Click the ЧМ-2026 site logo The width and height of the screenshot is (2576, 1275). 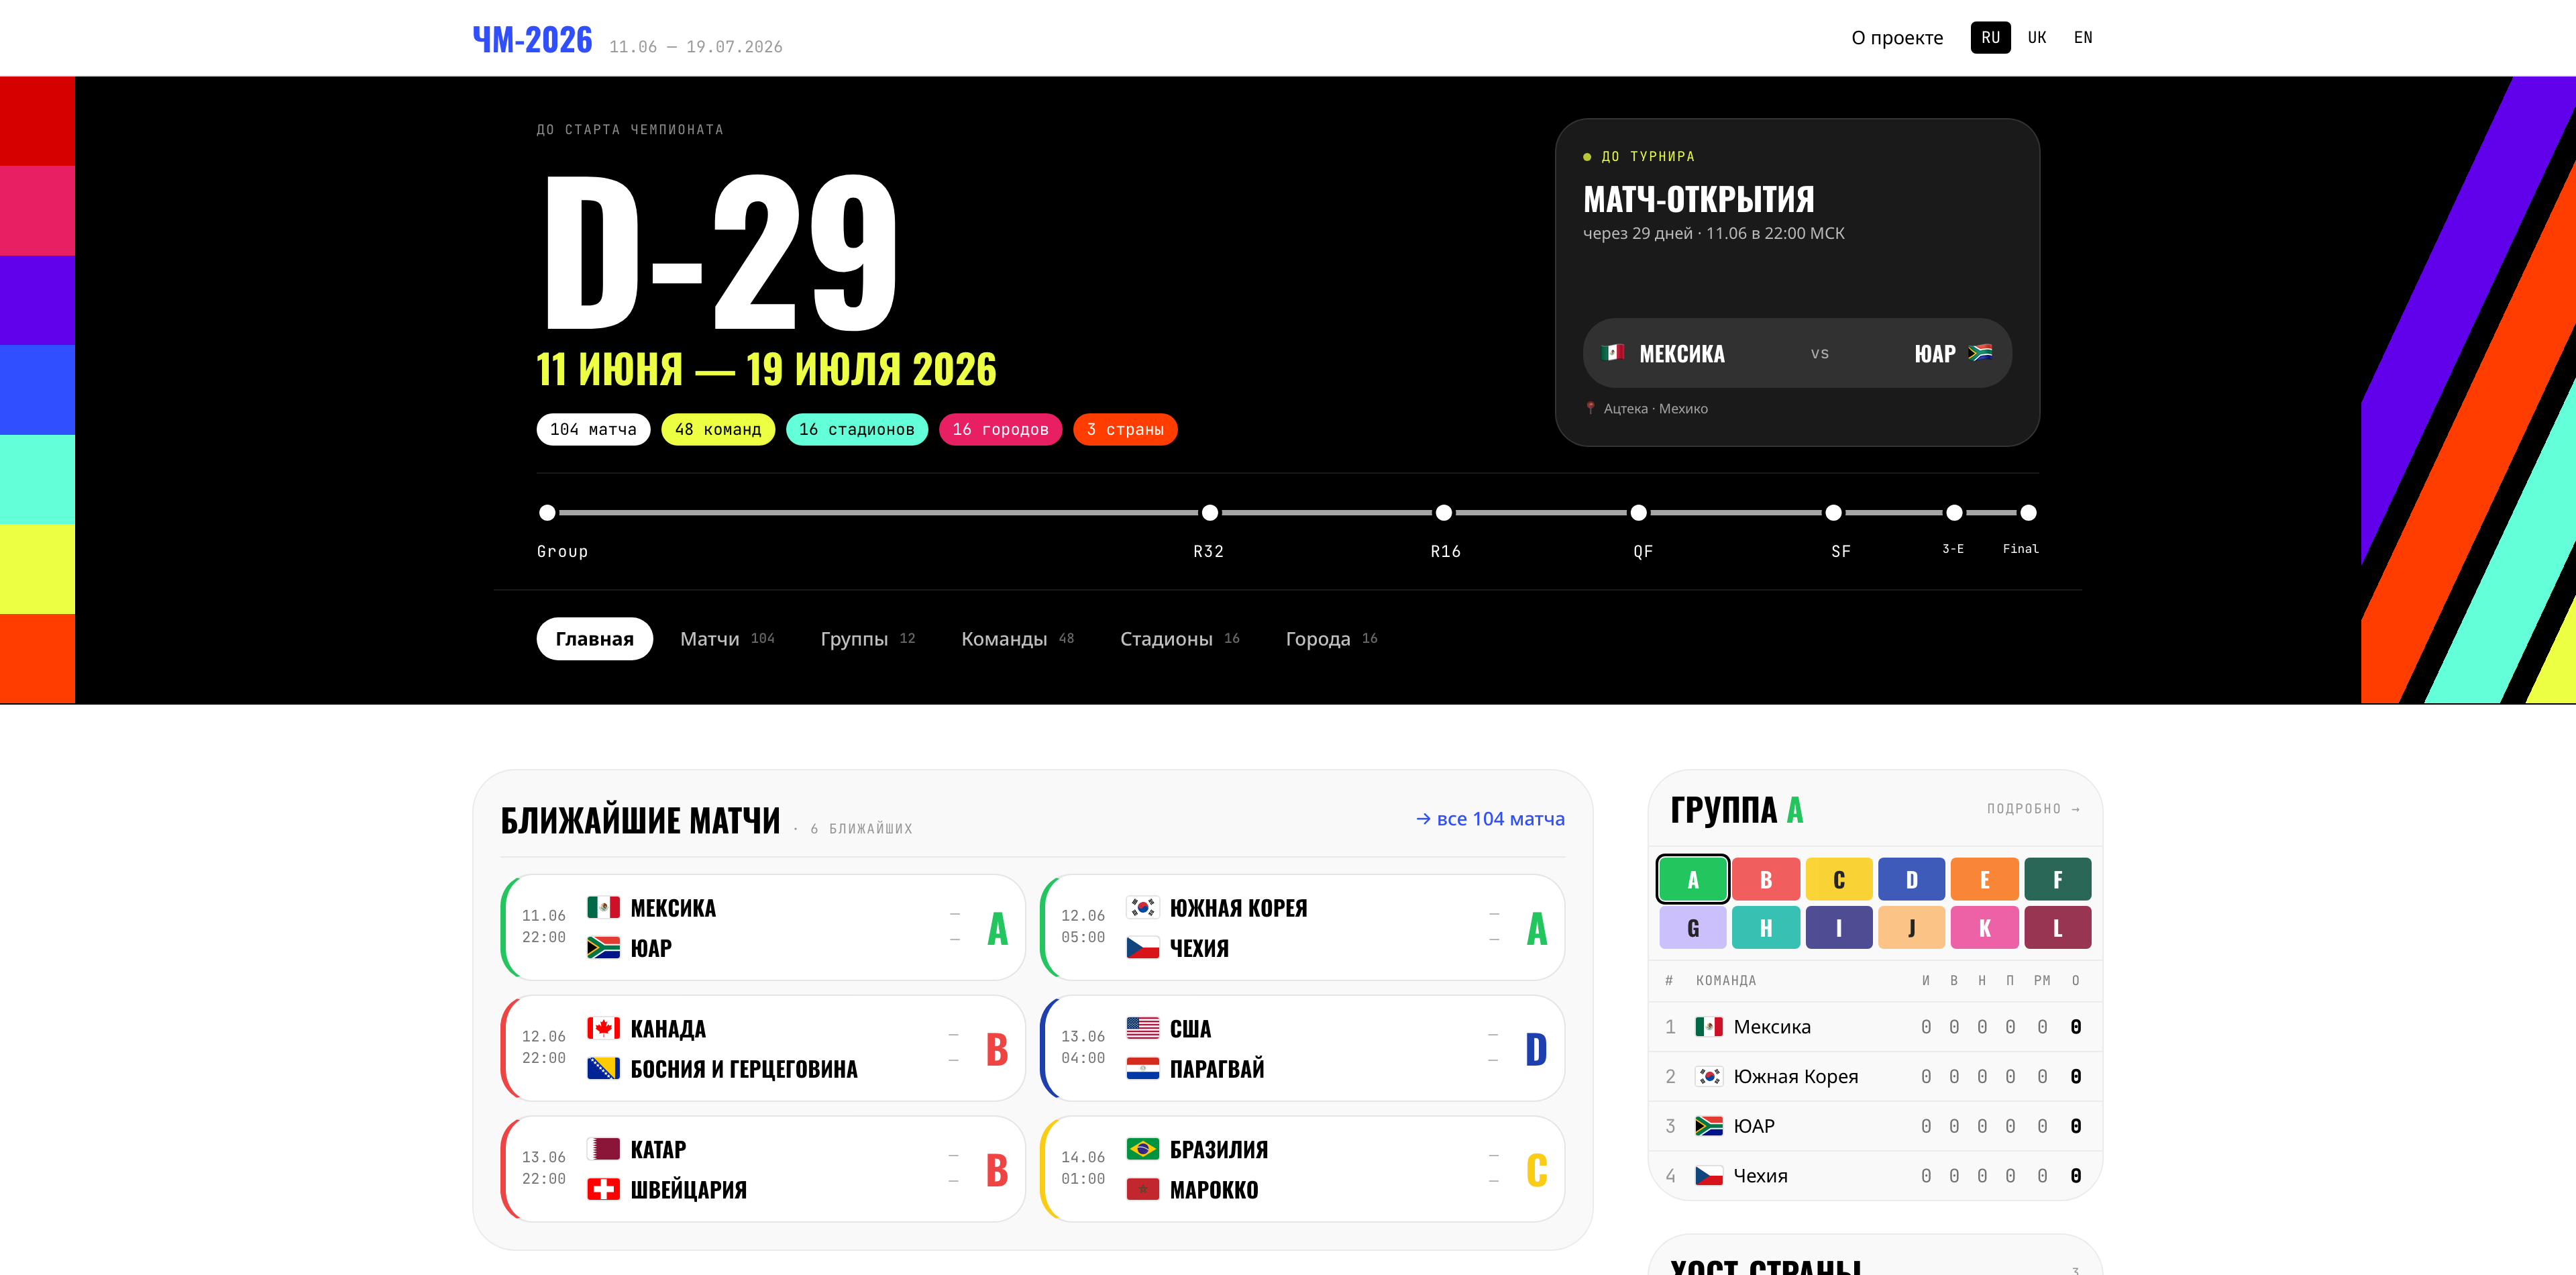tap(532, 39)
